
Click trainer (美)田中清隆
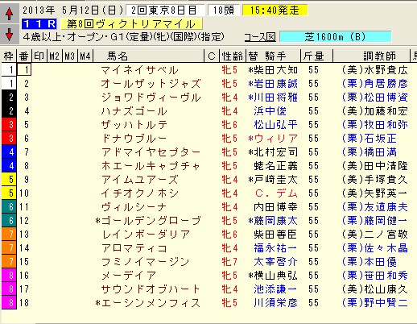[375, 166]
